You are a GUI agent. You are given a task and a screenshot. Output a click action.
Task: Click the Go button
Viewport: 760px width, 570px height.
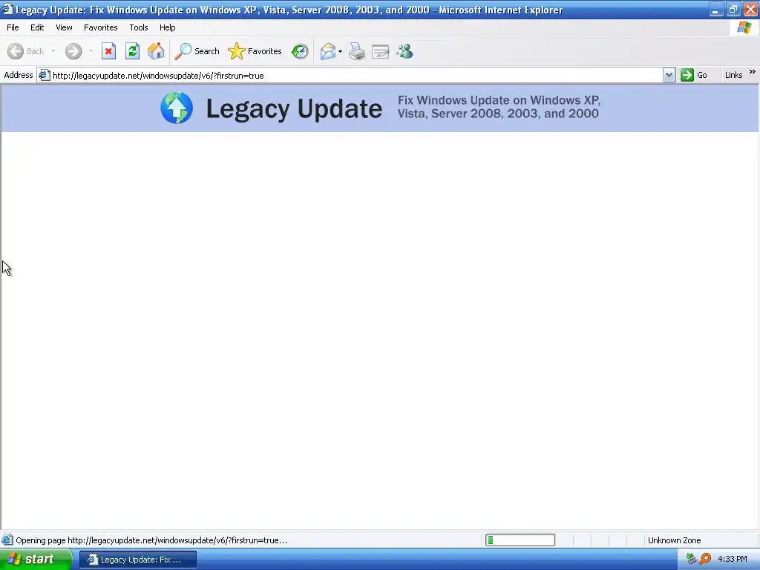(694, 75)
